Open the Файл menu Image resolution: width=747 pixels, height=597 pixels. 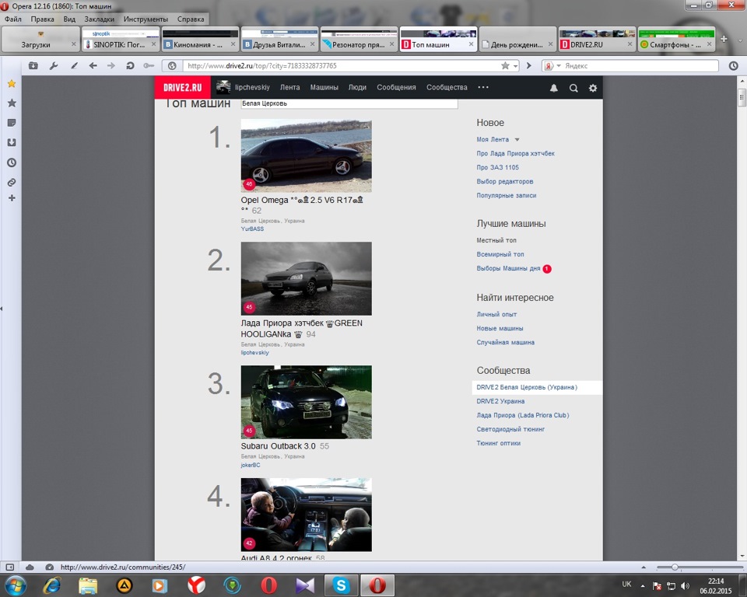tap(13, 19)
